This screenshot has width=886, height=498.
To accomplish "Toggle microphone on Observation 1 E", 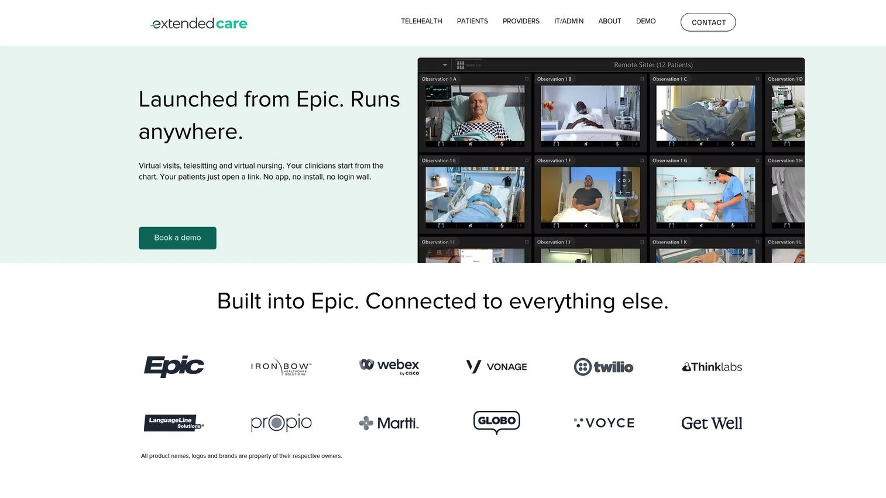I will (502, 225).
